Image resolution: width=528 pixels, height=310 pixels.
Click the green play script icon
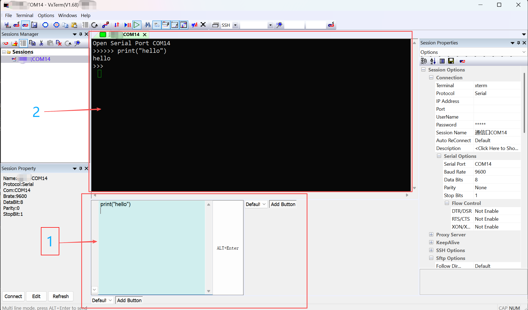click(x=137, y=25)
